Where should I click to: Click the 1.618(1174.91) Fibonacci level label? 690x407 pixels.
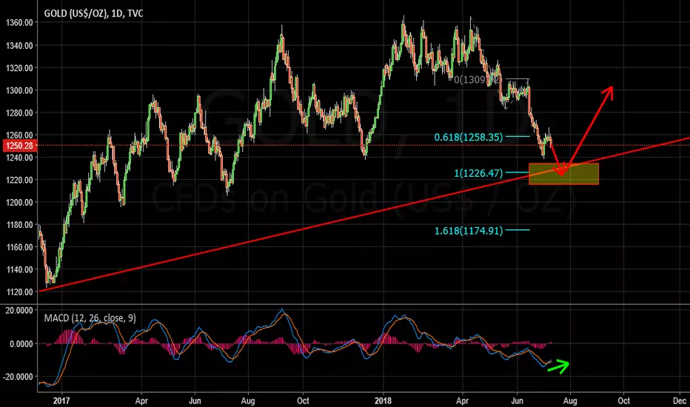[468, 231]
